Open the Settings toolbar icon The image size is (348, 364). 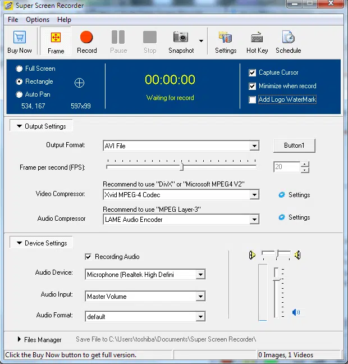pyautogui.click(x=225, y=38)
